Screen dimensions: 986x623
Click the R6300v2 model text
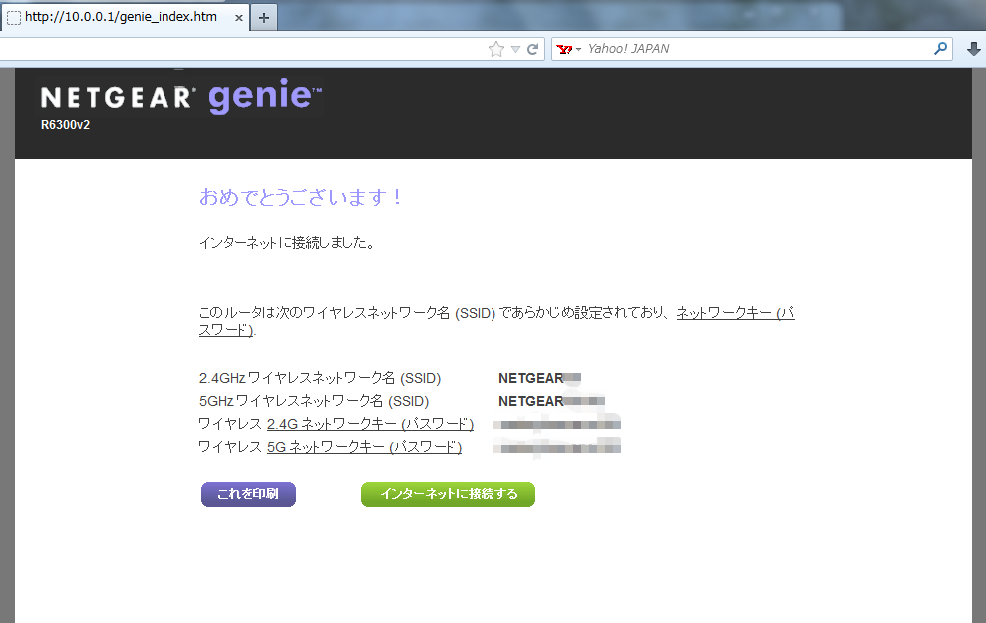[66, 125]
